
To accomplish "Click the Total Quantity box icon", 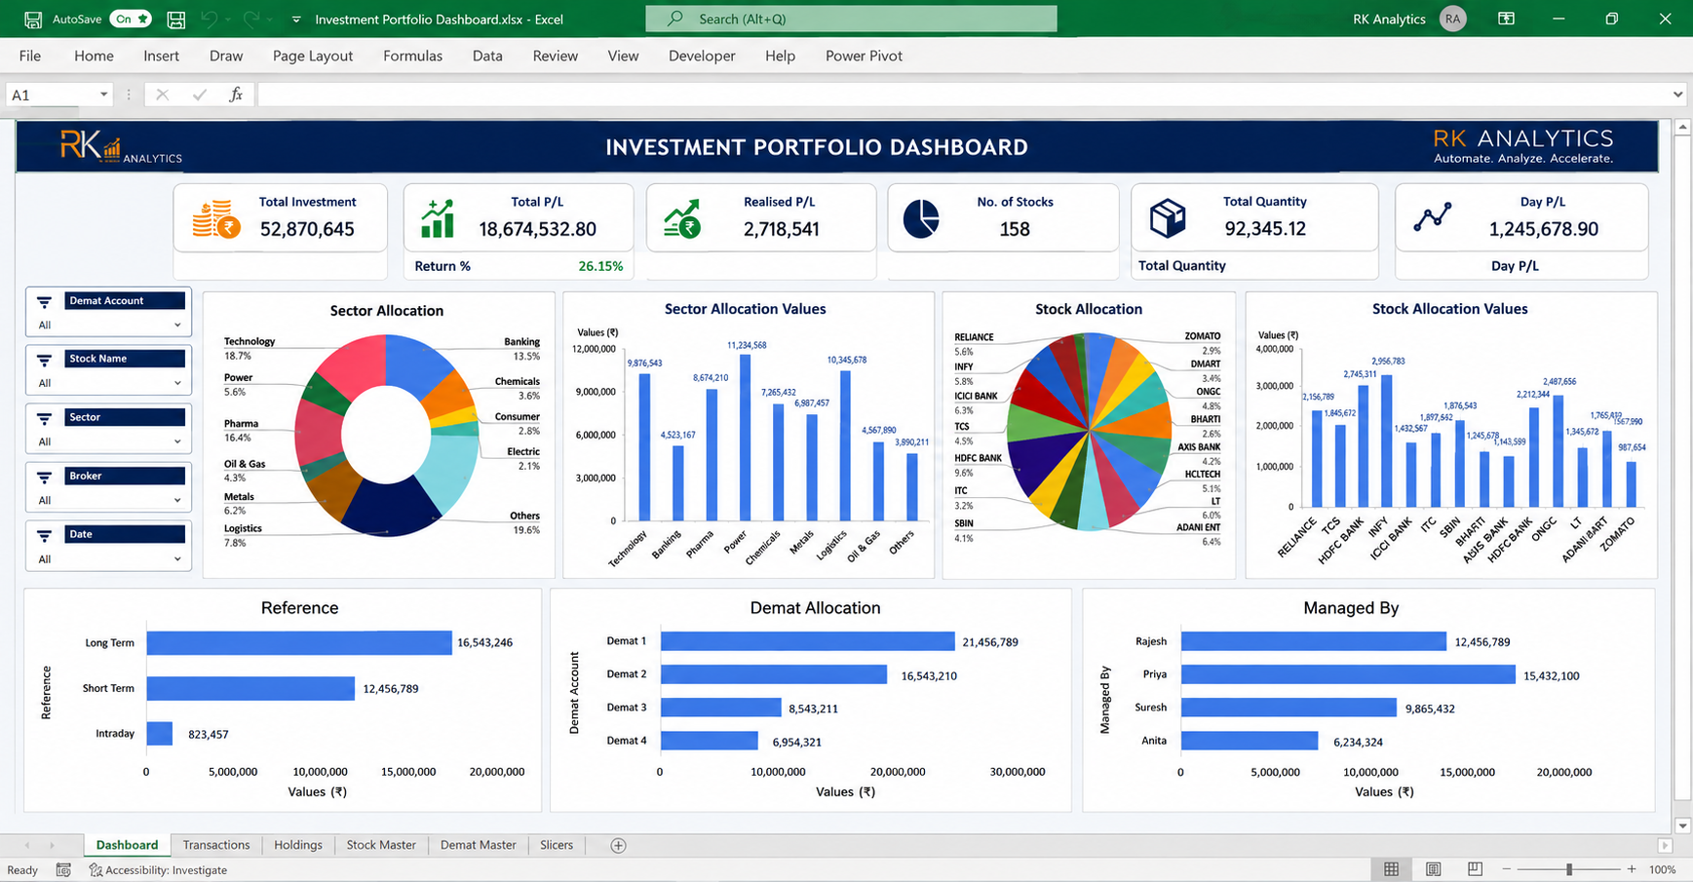I will click(1167, 219).
